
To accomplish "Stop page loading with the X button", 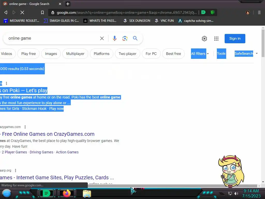I will [x=22, y=12].
